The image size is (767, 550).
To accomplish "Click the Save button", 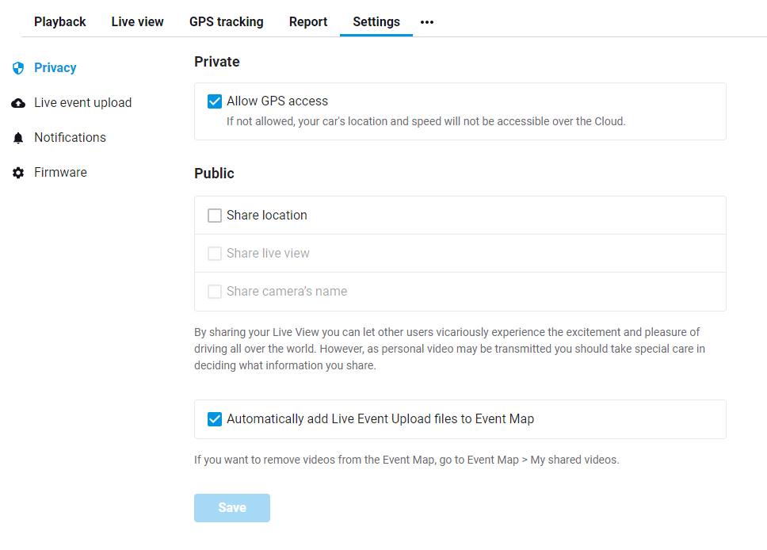I will tap(232, 508).
